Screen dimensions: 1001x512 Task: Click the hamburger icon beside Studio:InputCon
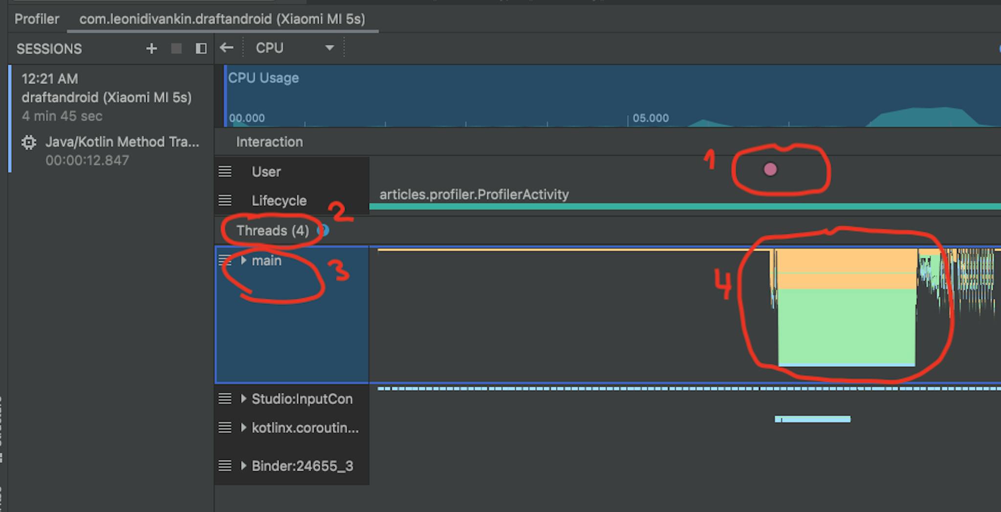coord(225,399)
